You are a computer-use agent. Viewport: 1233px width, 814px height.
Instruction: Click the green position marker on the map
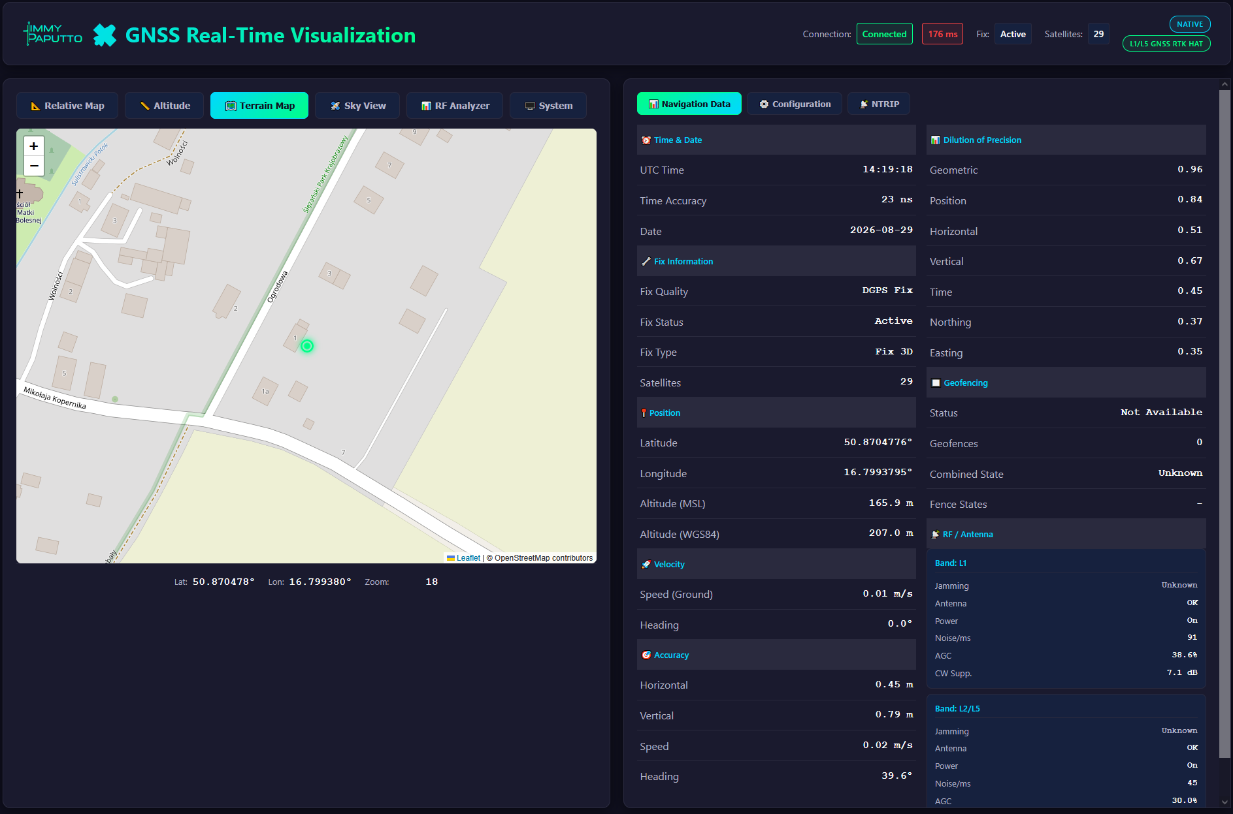[307, 346]
